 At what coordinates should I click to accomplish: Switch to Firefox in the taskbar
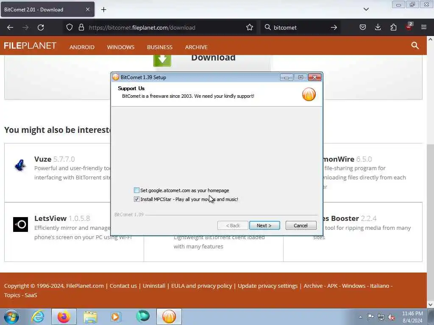(64, 317)
